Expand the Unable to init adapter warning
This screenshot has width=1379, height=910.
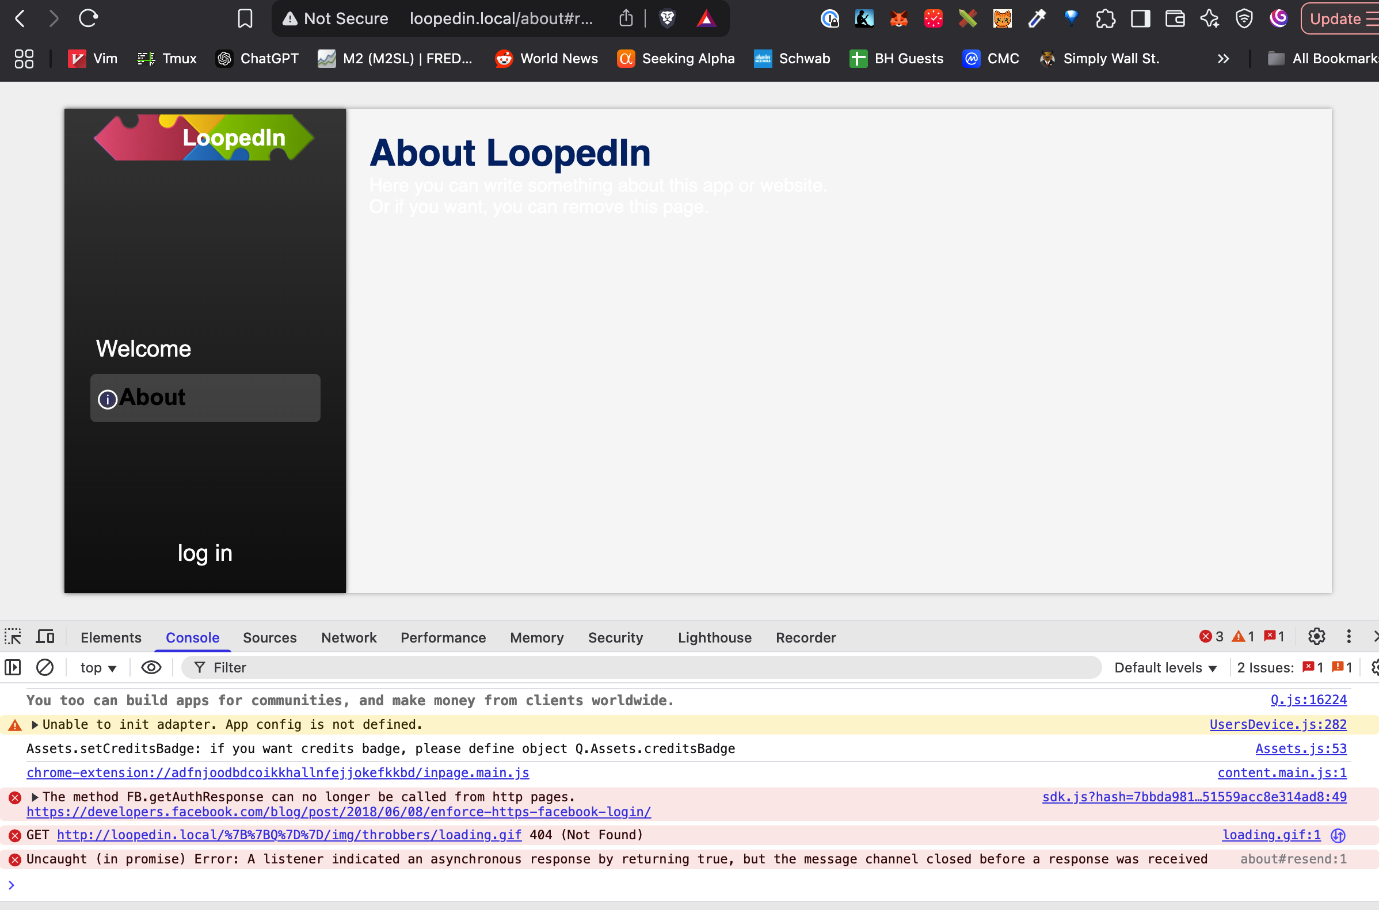coord(35,724)
